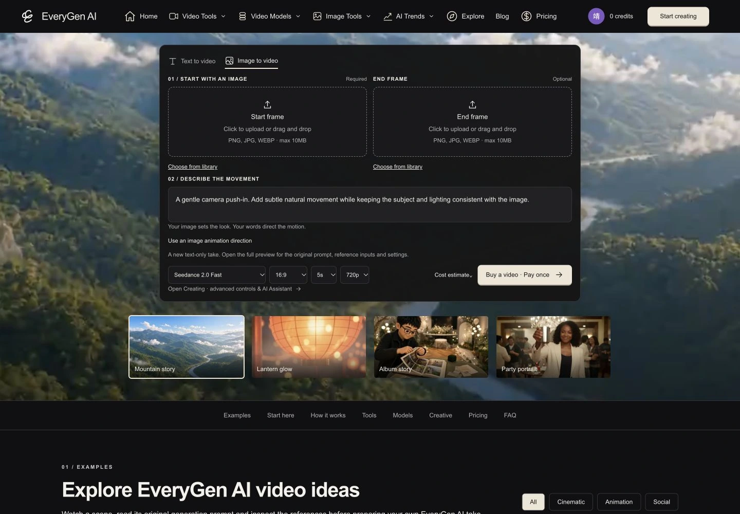Click the Start frame upload icon
The width and height of the screenshot is (740, 514).
(x=267, y=105)
